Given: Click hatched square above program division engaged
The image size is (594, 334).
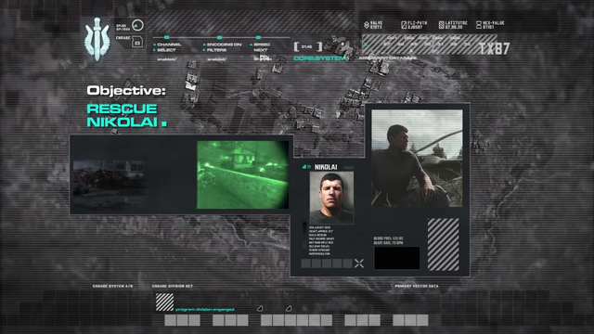Looking at the screenshot, I should [x=165, y=302].
